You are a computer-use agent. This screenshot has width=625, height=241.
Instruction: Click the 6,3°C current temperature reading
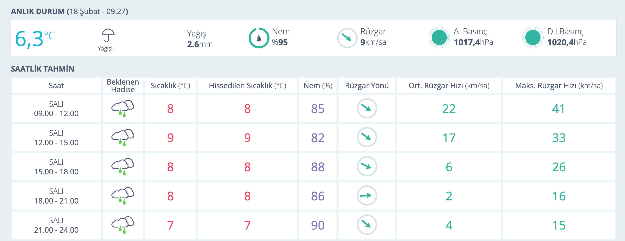[x=35, y=39]
